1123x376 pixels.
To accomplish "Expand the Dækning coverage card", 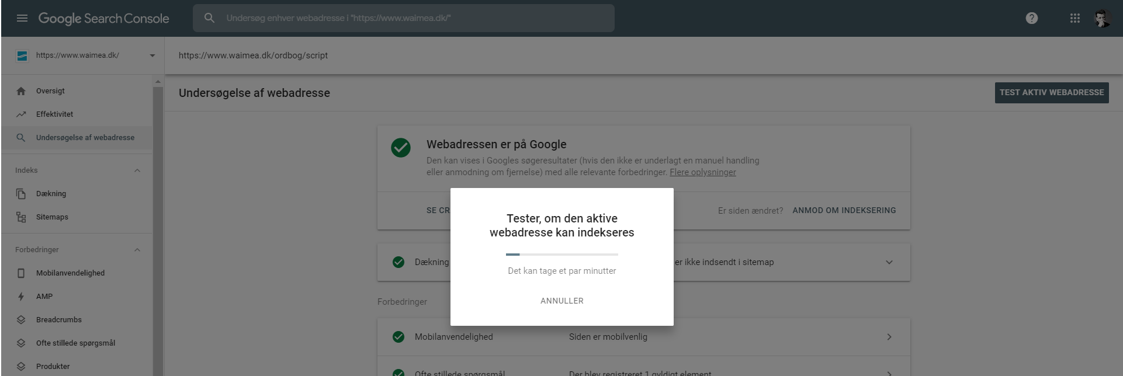I will pos(889,262).
